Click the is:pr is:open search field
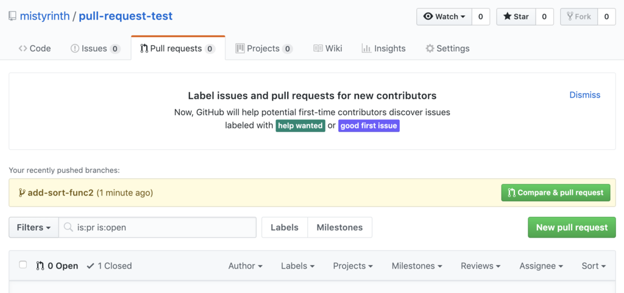624x293 pixels. pos(165,227)
